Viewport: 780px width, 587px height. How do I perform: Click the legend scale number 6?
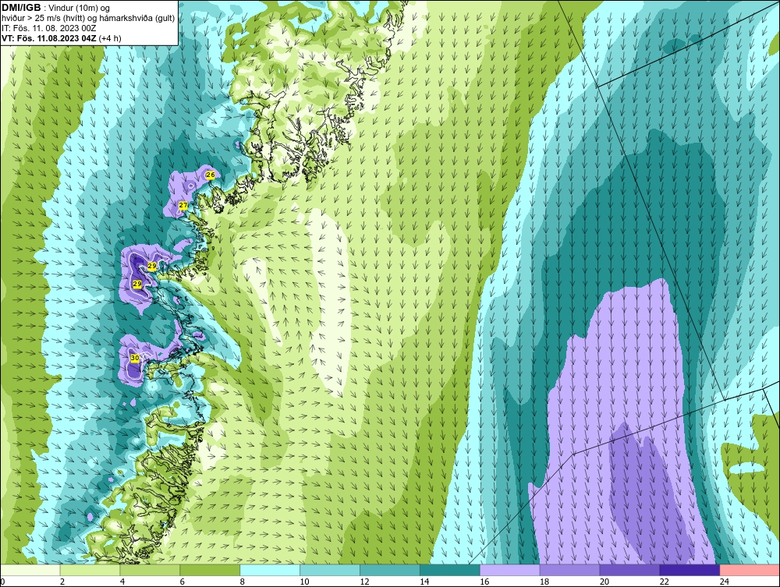click(x=182, y=582)
